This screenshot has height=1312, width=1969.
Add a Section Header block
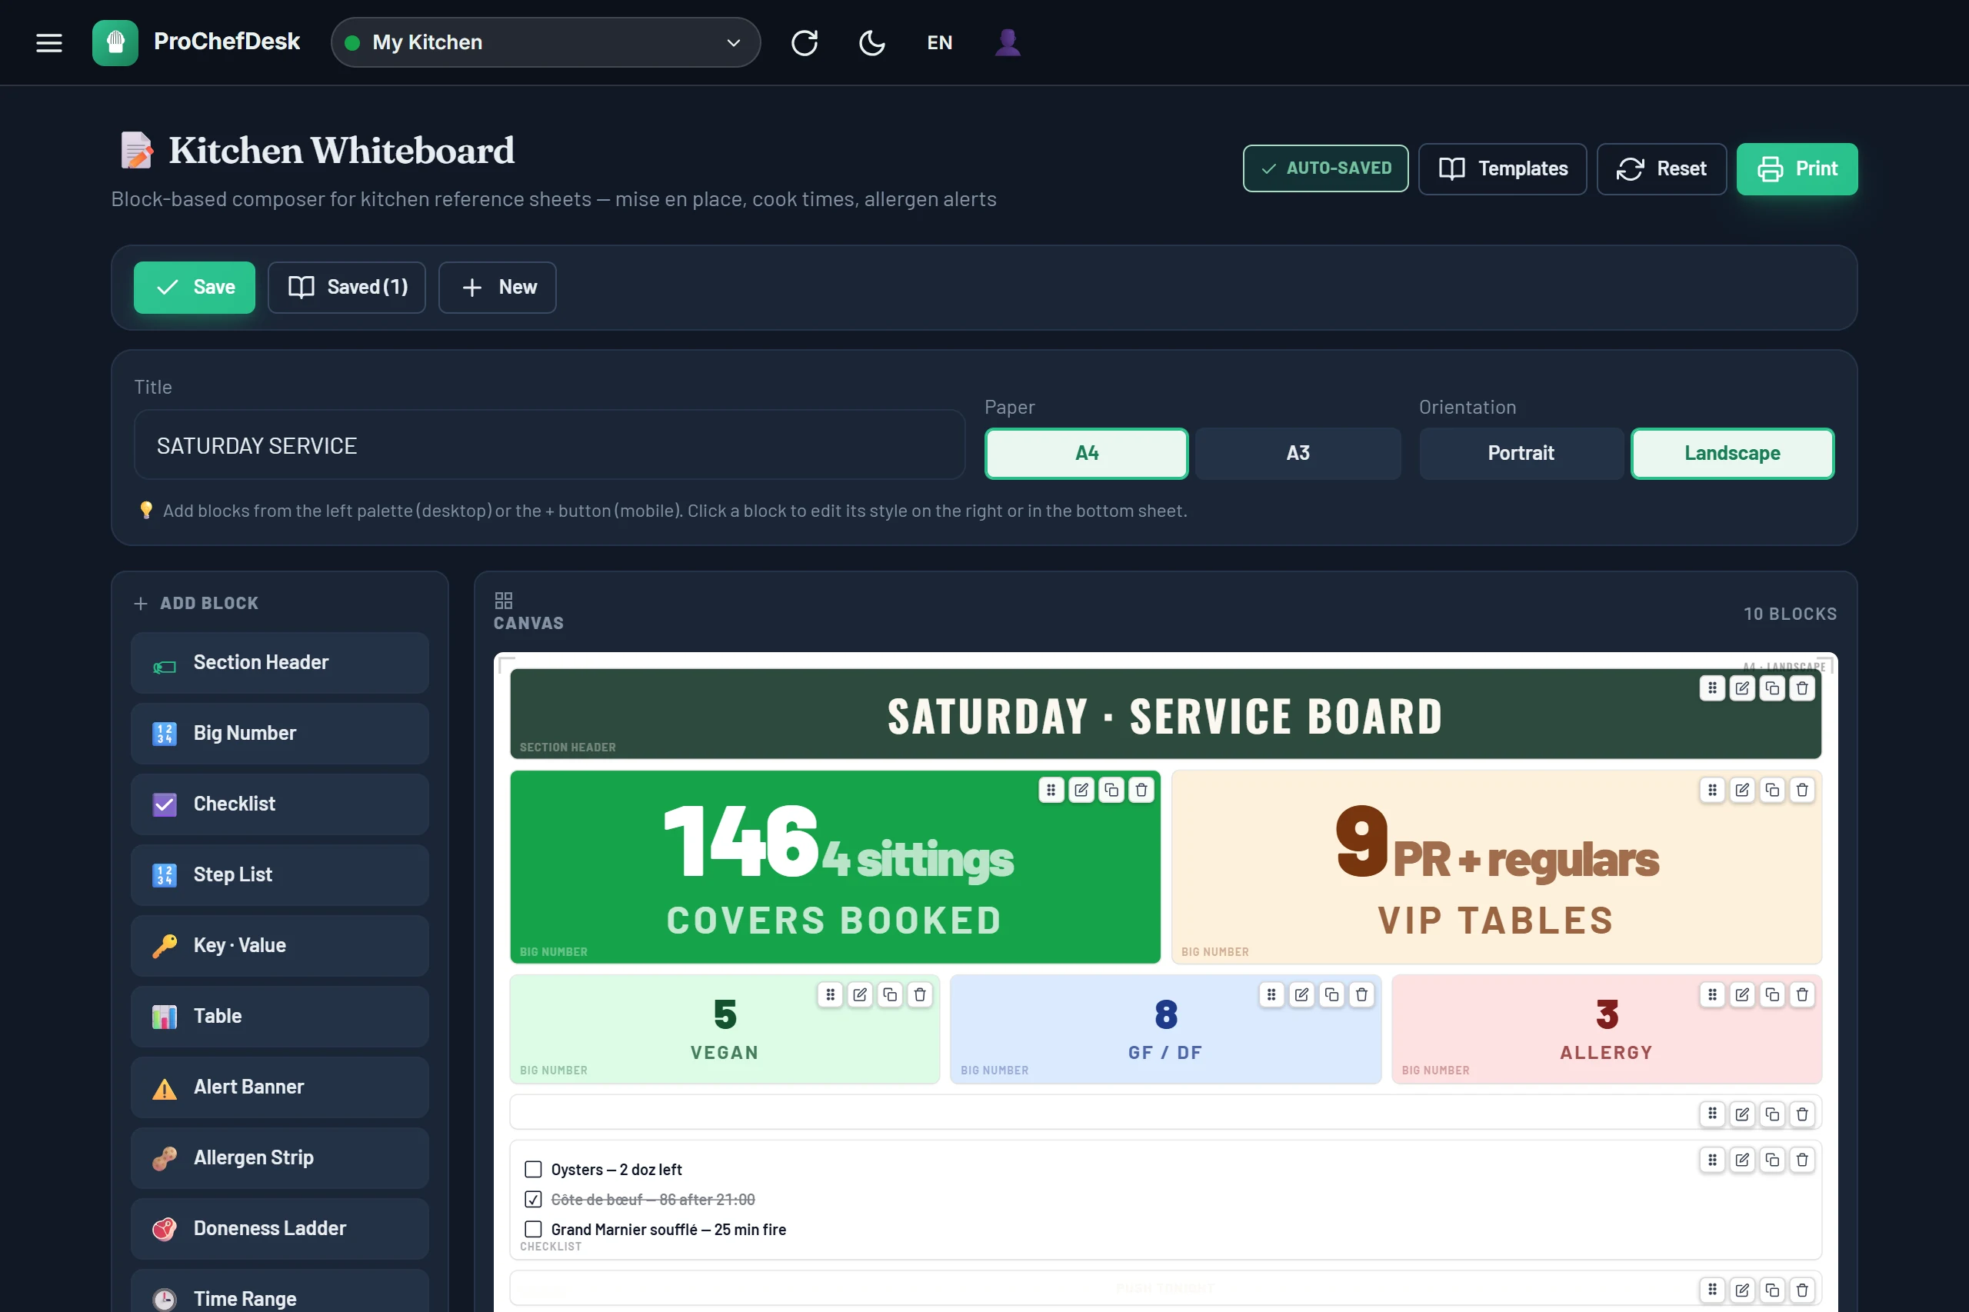click(x=279, y=663)
